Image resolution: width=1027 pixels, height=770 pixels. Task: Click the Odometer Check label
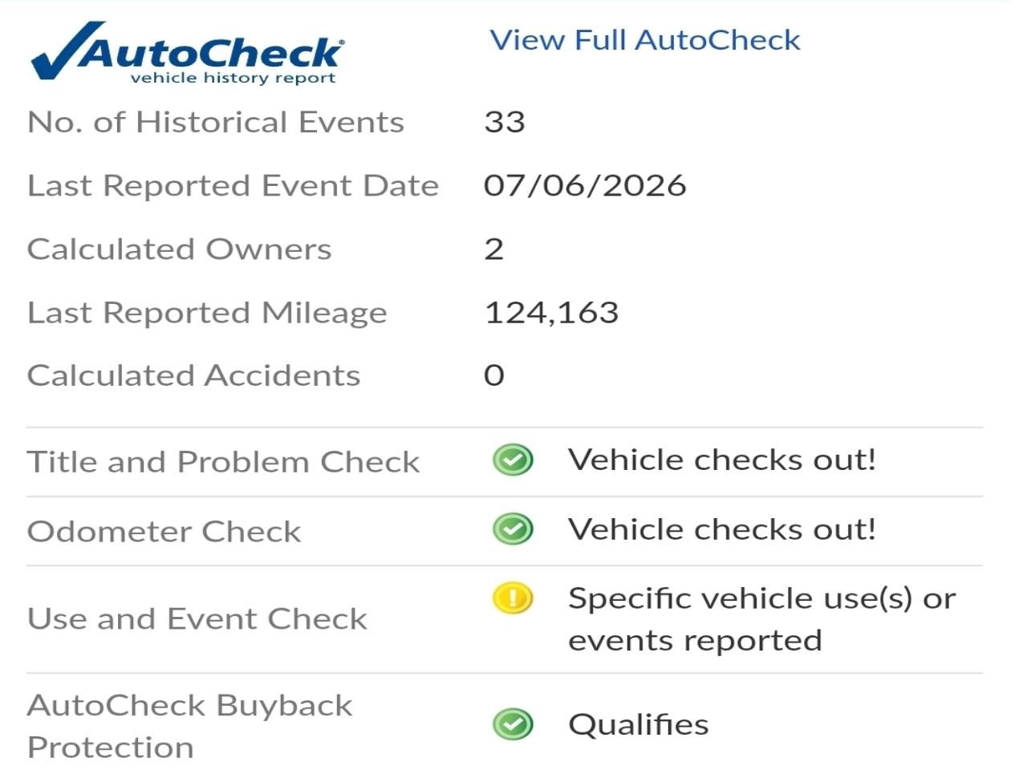pos(164,531)
